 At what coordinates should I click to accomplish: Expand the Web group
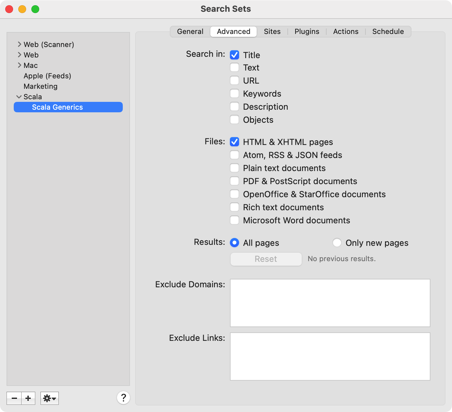click(x=19, y=55)
